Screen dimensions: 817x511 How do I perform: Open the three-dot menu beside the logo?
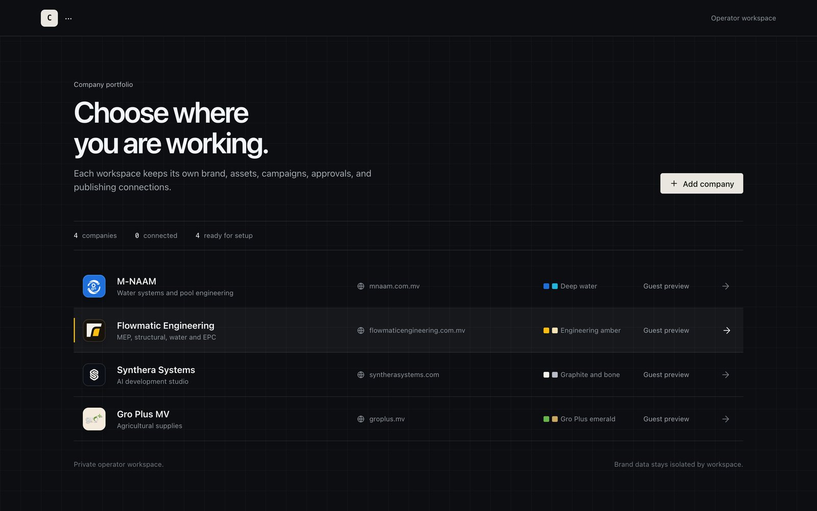[x=68, y=18]
